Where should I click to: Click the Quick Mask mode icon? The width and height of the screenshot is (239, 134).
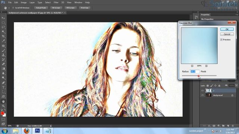coord(3,119)
